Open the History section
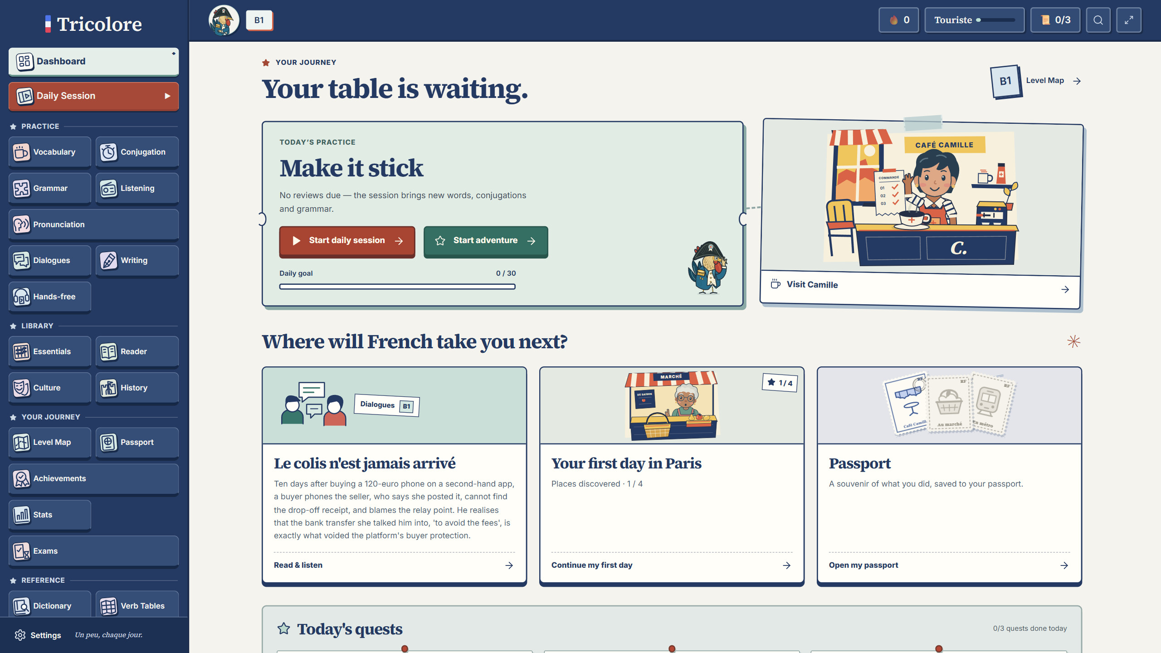 [137, 388]
